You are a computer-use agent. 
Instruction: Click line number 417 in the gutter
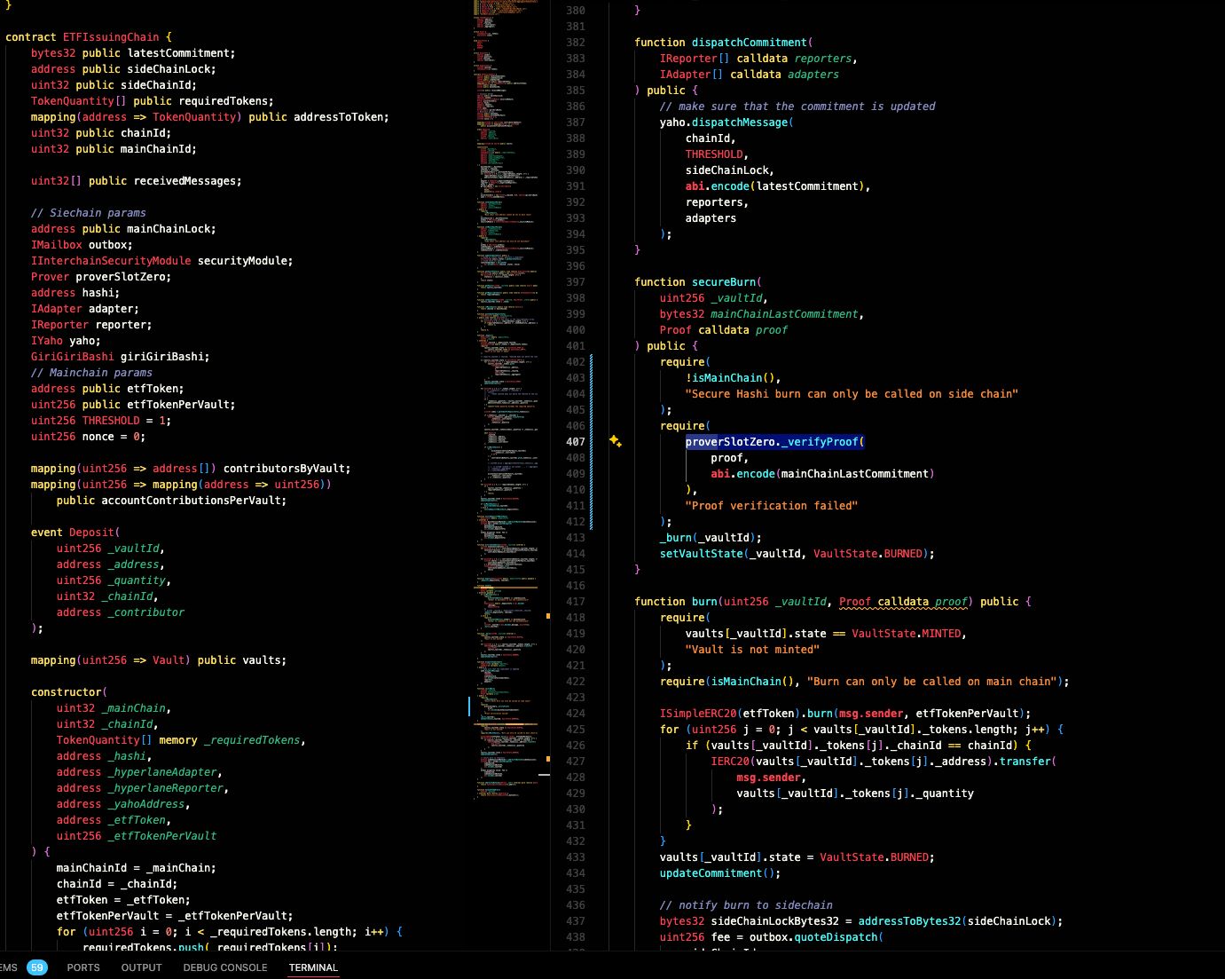tap(576, 602)
